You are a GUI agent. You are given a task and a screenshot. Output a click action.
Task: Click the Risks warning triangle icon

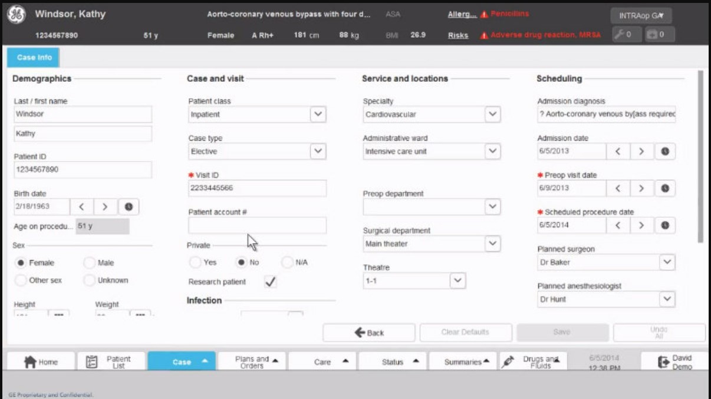[484, 35]
